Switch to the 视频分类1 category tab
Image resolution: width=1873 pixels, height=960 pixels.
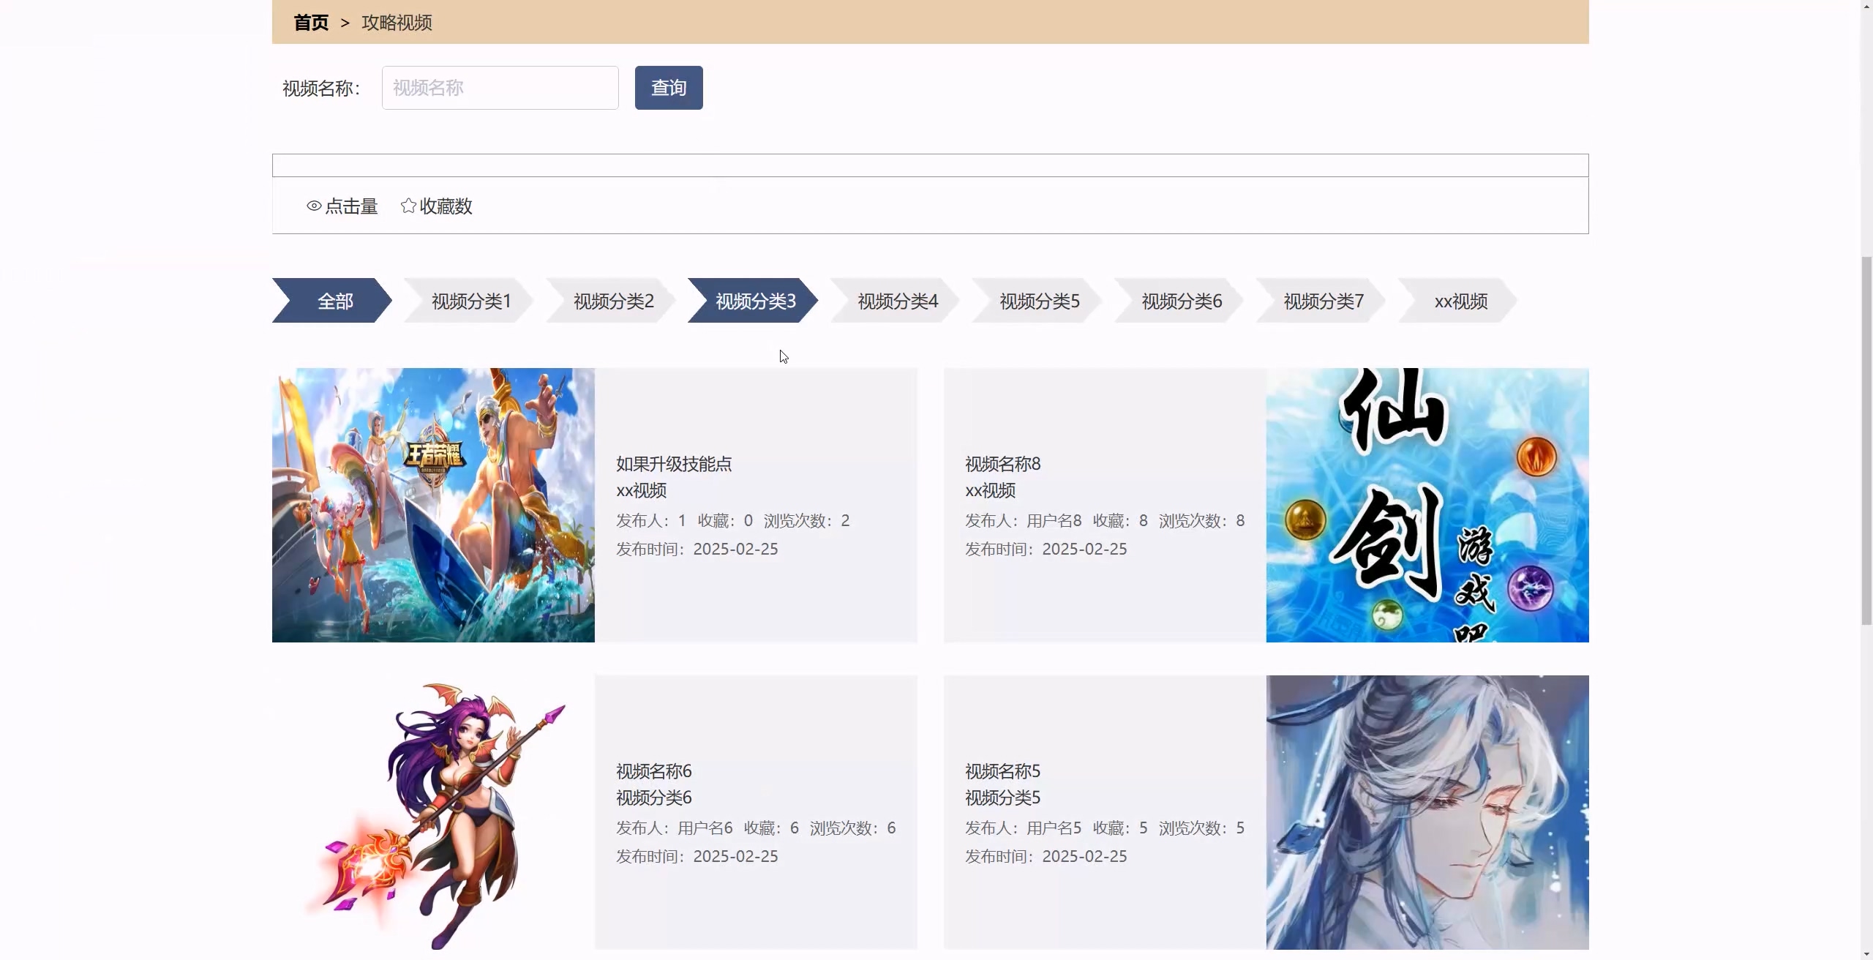[470, 301]
